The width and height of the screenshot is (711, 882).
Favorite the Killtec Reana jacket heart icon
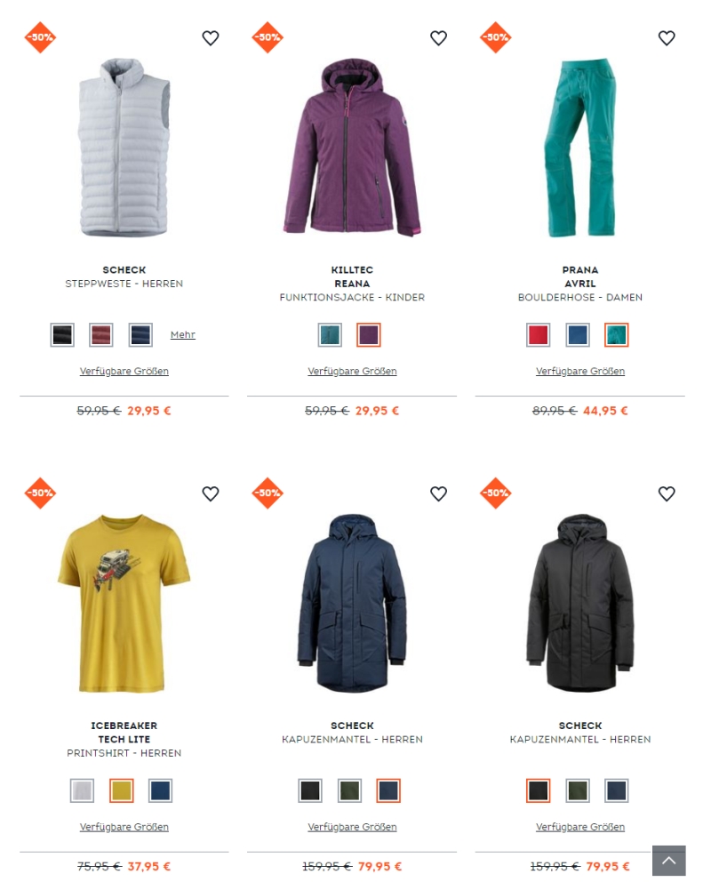pos(438,38)
